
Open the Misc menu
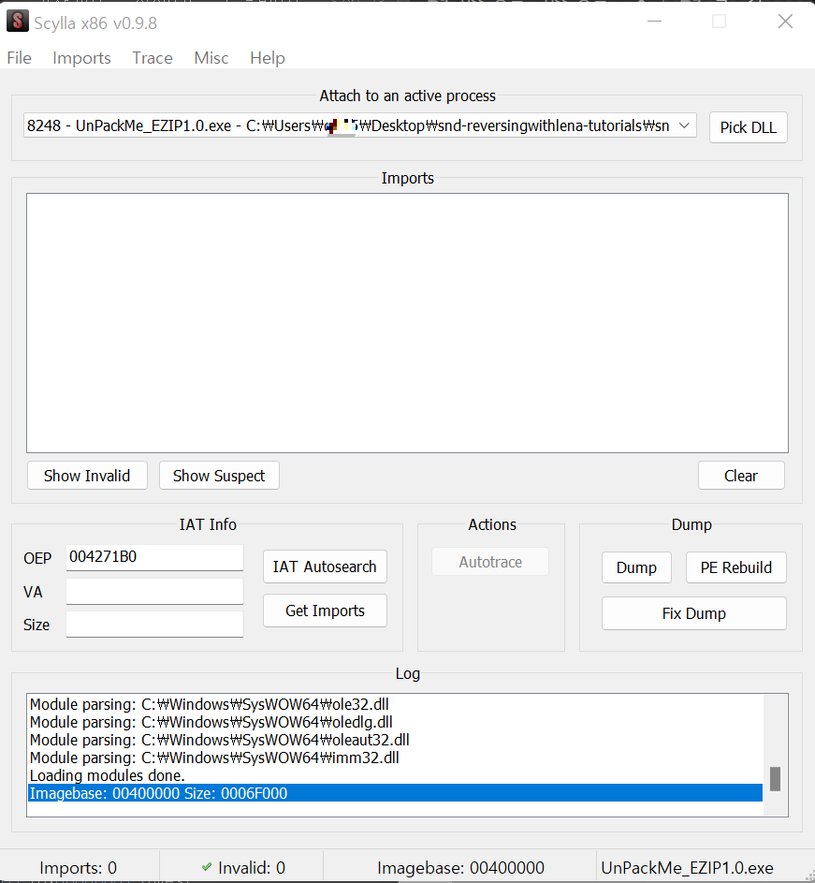(211, 58)
